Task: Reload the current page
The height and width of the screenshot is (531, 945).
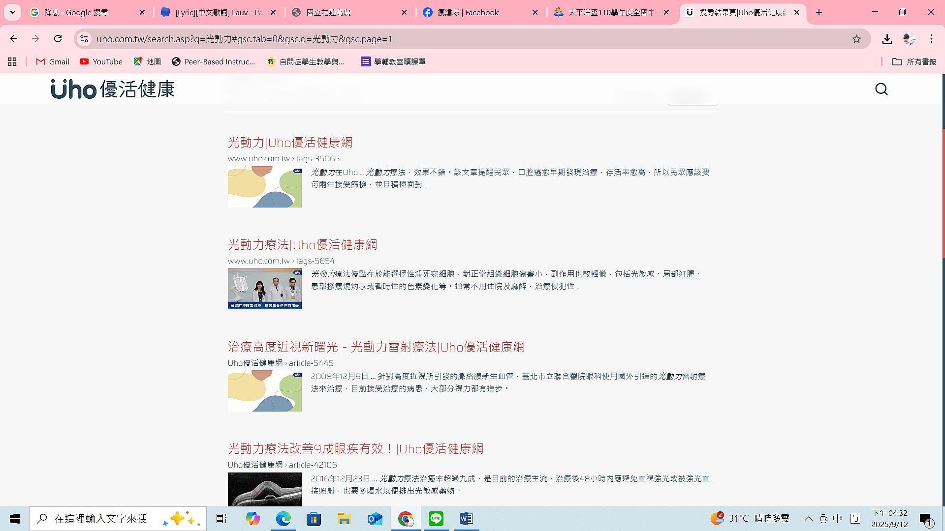Action: 58,39
